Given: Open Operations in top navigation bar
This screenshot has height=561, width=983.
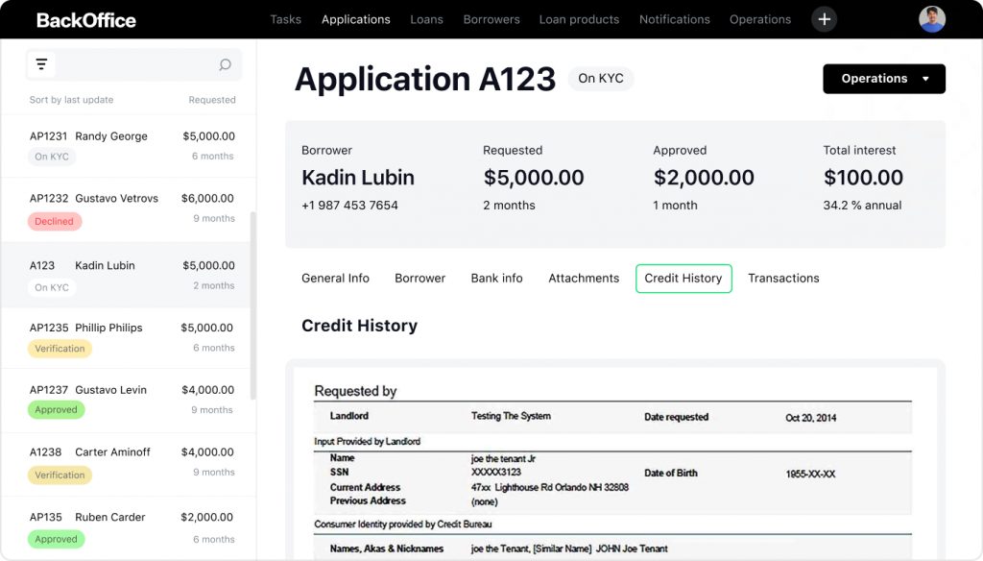Looking at the screenshot, I should click(x=760, y=19).
